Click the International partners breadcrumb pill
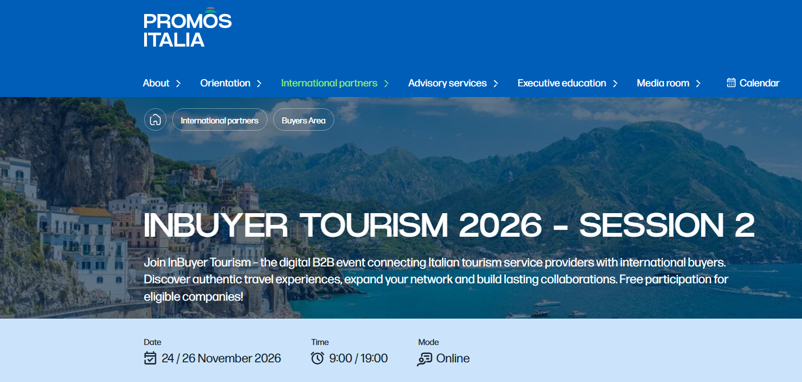 [220, 120]
